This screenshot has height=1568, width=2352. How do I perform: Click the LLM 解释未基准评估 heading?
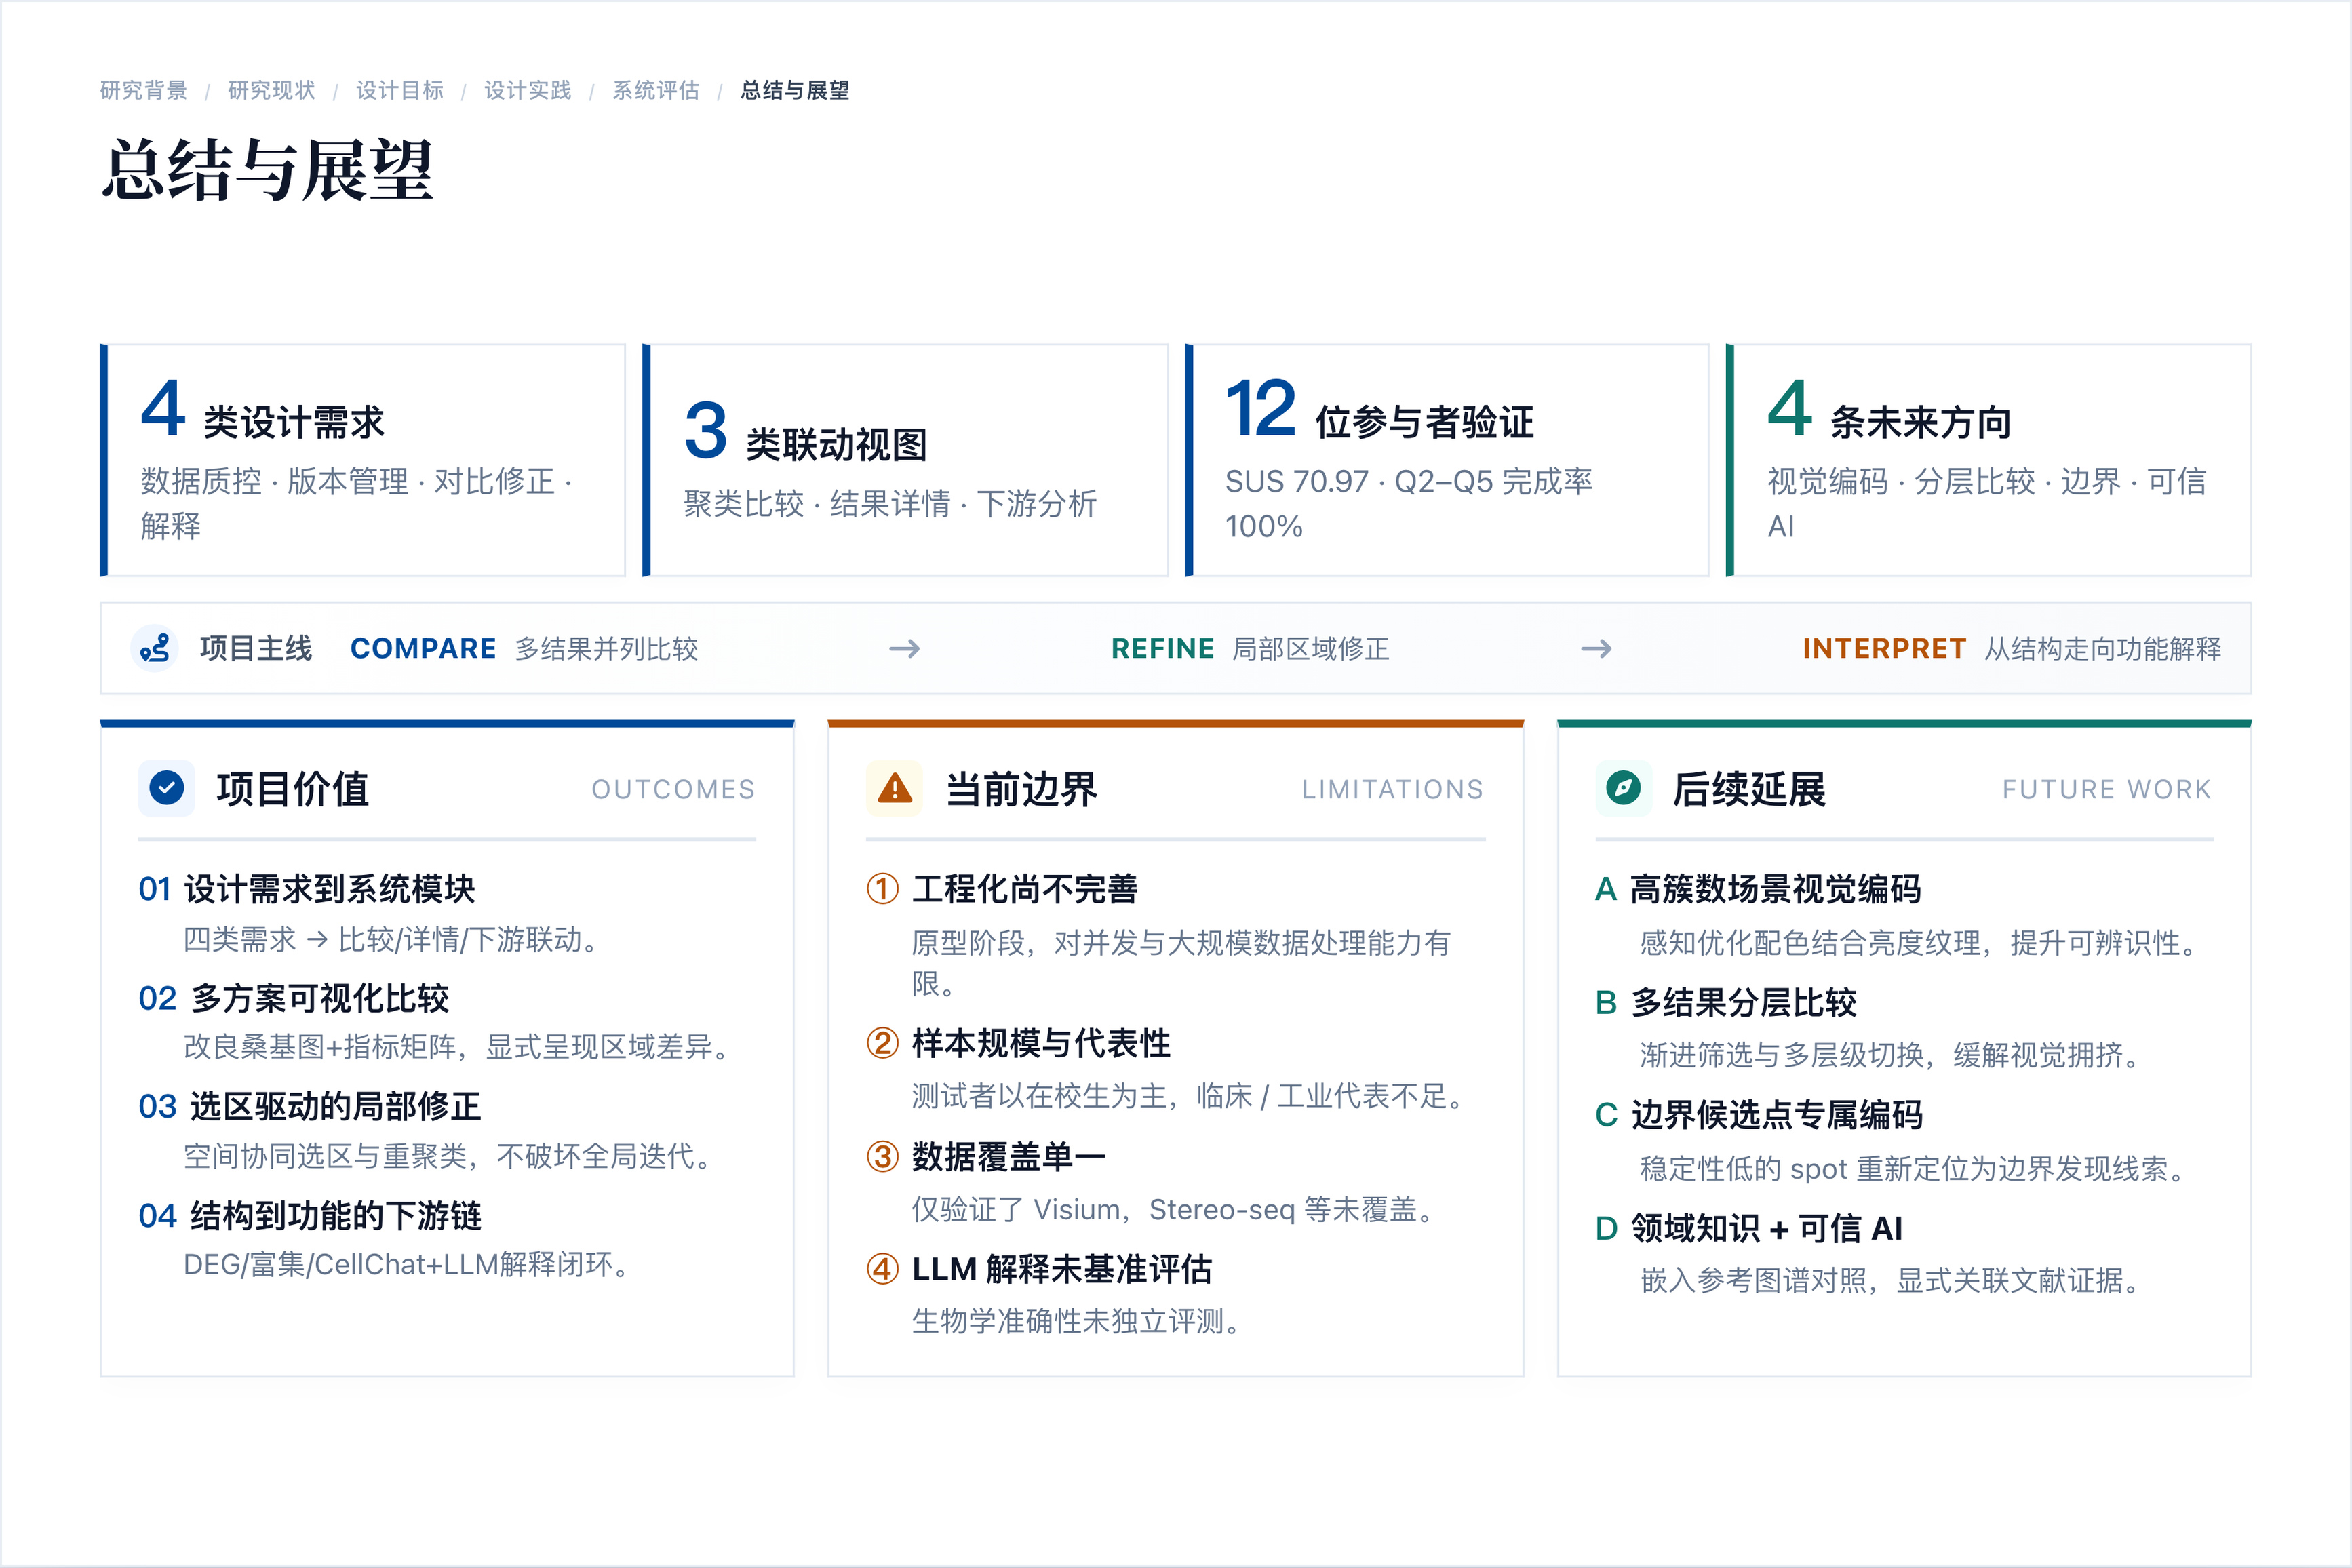[x=1061, y=1269]
